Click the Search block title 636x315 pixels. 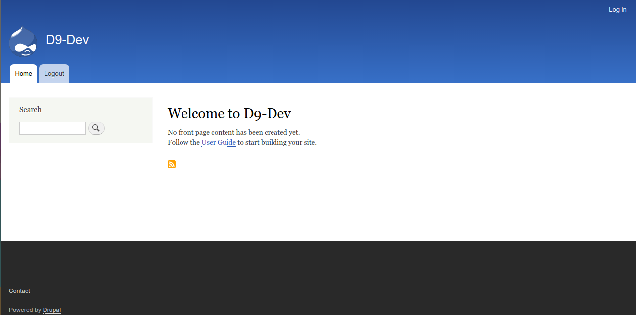[30, 110]
